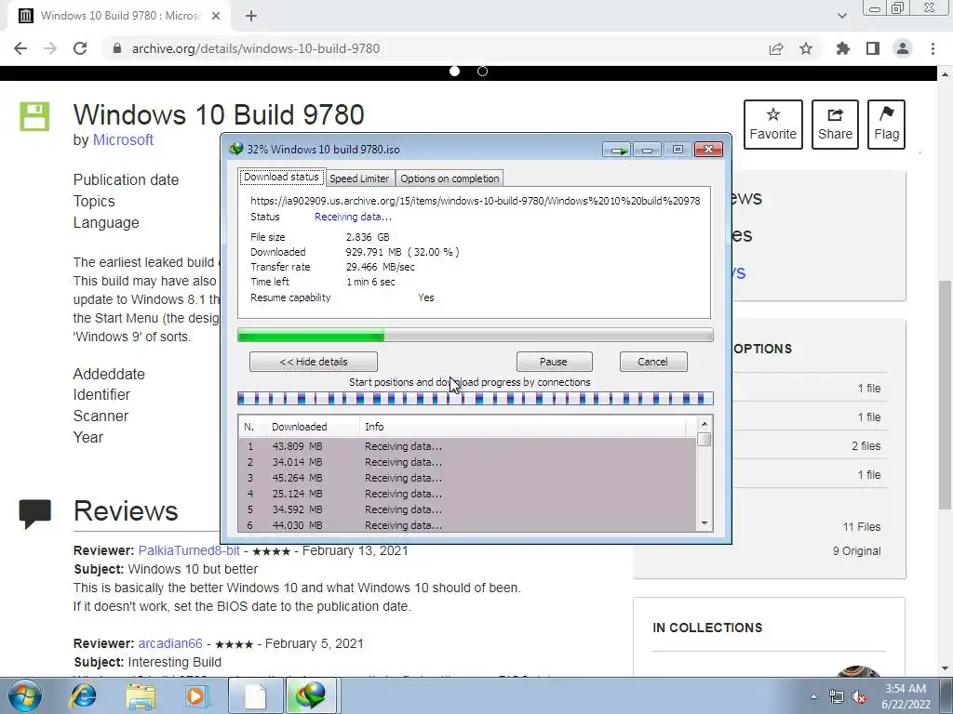This screenshot has height=714, width=953.
Task: Select the second carousel dot
Action: (483, 71)
